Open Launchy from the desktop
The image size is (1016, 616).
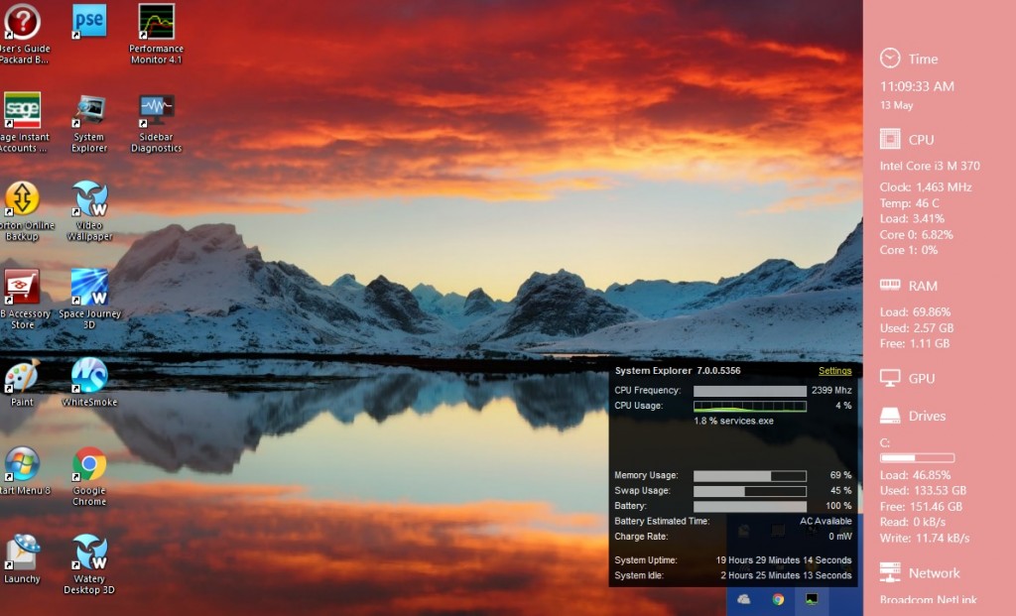[22, 551]
